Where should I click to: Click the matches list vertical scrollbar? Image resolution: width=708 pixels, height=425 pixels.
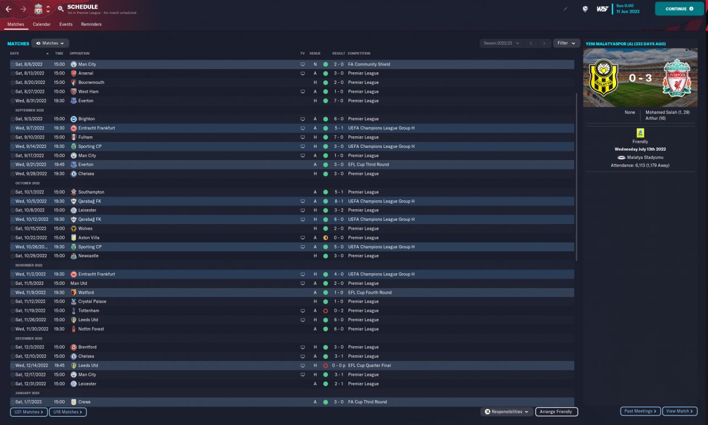(x=576, y=177)
